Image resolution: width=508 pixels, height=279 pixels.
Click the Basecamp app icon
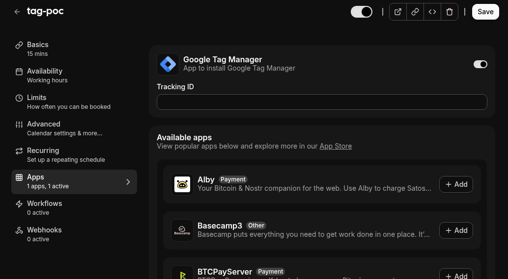tap(182, 230)
